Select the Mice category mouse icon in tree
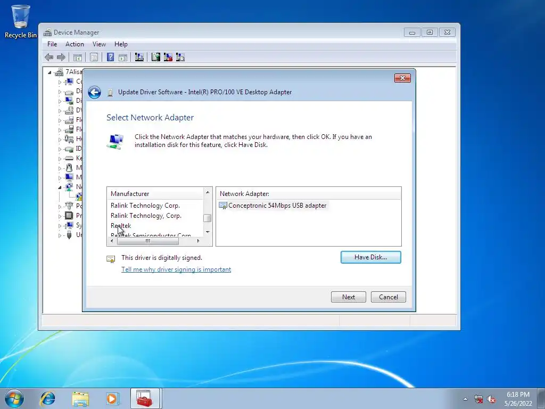 [x=69, y=168]
